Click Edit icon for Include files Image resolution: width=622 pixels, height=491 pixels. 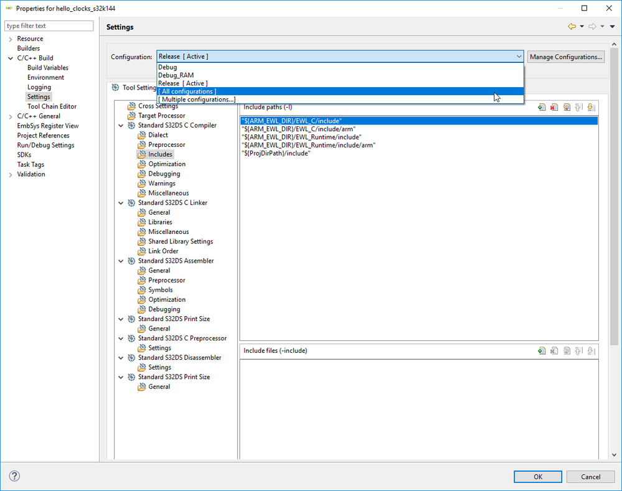coord(567,350)
